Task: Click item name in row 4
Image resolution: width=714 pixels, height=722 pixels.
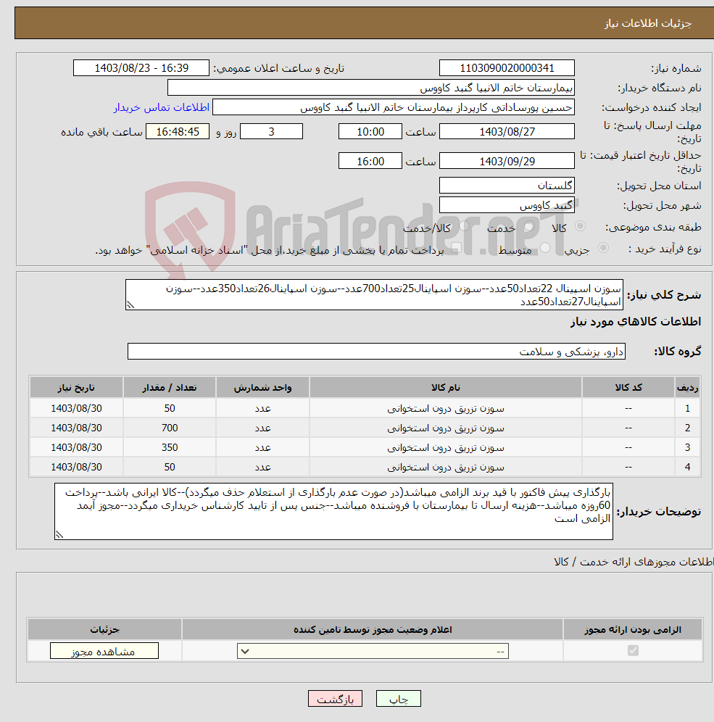Action: coord(446,468)
